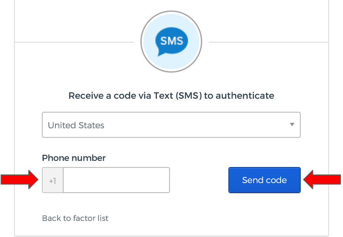Click the horizontal divider right of SMS icon
The height and width of the screenshot is (237, 343).
[268, 42]
